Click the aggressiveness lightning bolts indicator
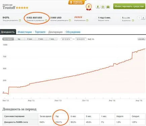The height and width of the screenshot is (126, 146). 78,17
